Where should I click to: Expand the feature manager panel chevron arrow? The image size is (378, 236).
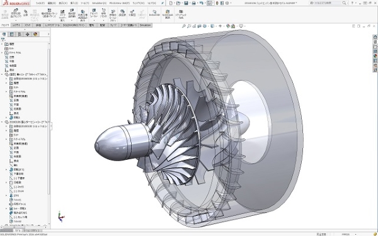point(49,34)
